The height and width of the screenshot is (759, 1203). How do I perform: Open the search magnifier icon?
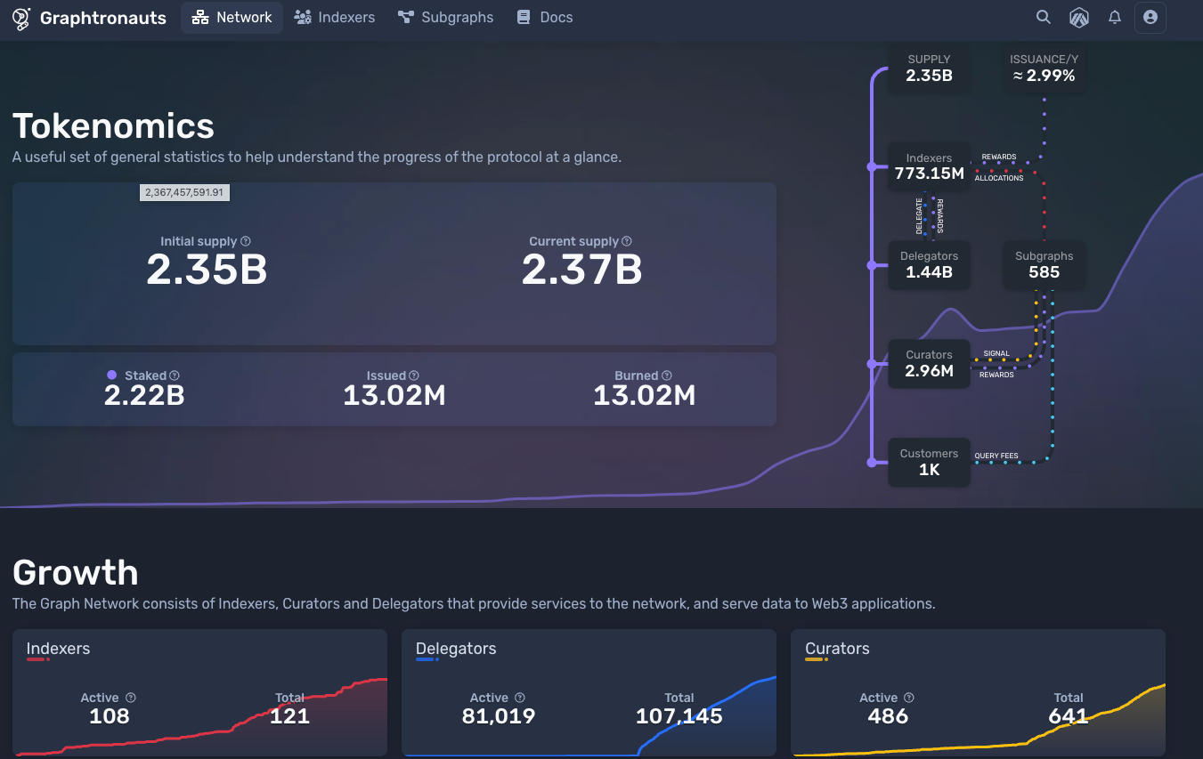(1044, 17)
